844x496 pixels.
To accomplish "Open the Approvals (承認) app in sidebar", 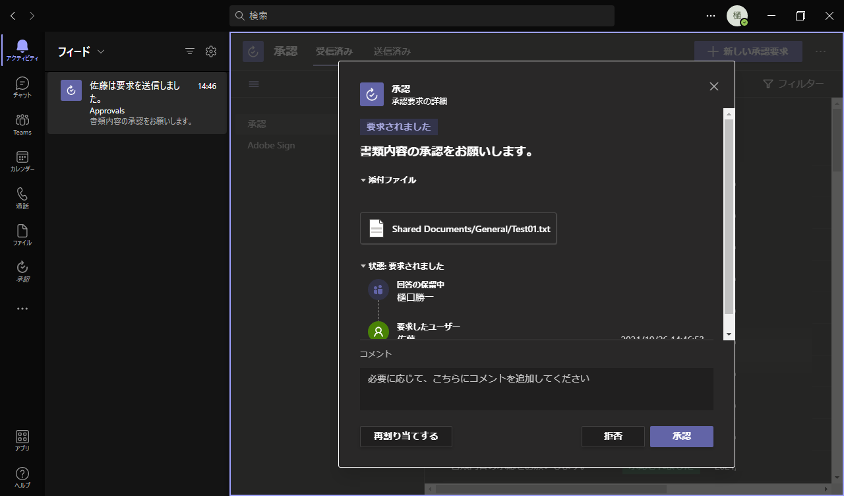I will 22,271.
